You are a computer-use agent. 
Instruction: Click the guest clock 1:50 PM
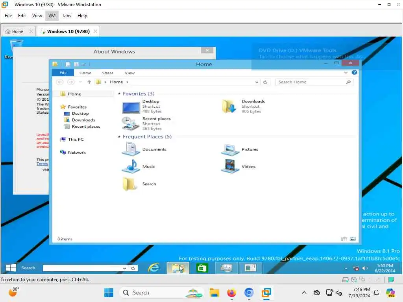385,265
